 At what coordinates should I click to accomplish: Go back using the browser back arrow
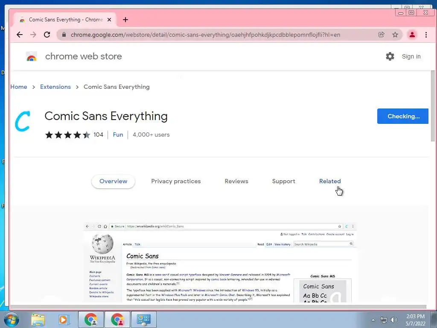pyautogui.click(x=20, y=35)
